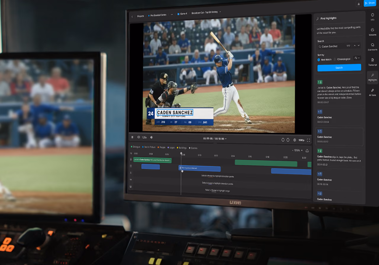
Task: Click the rotate clockwise icon
Action: 287,140
